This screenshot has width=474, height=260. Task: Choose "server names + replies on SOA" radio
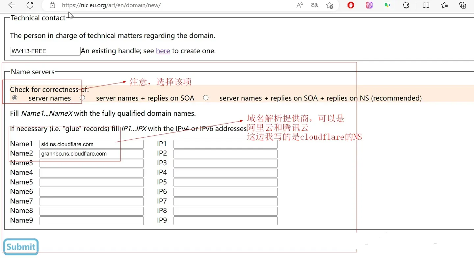[x=82, y=98]
